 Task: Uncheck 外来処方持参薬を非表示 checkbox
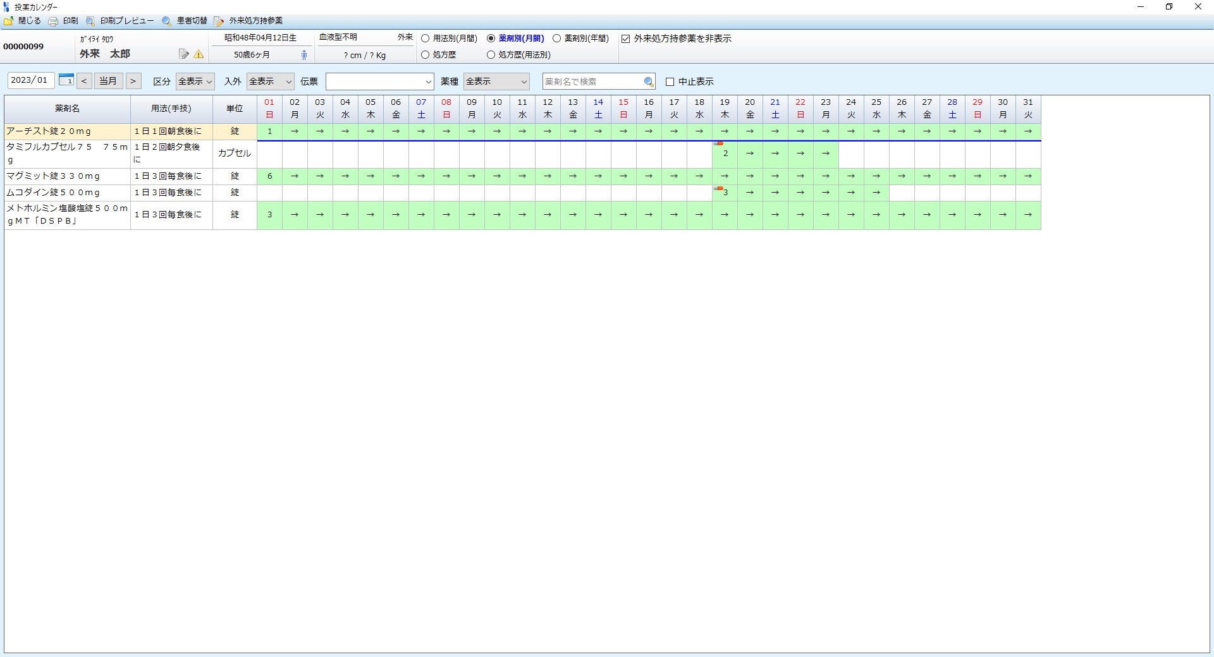(626, 39)
